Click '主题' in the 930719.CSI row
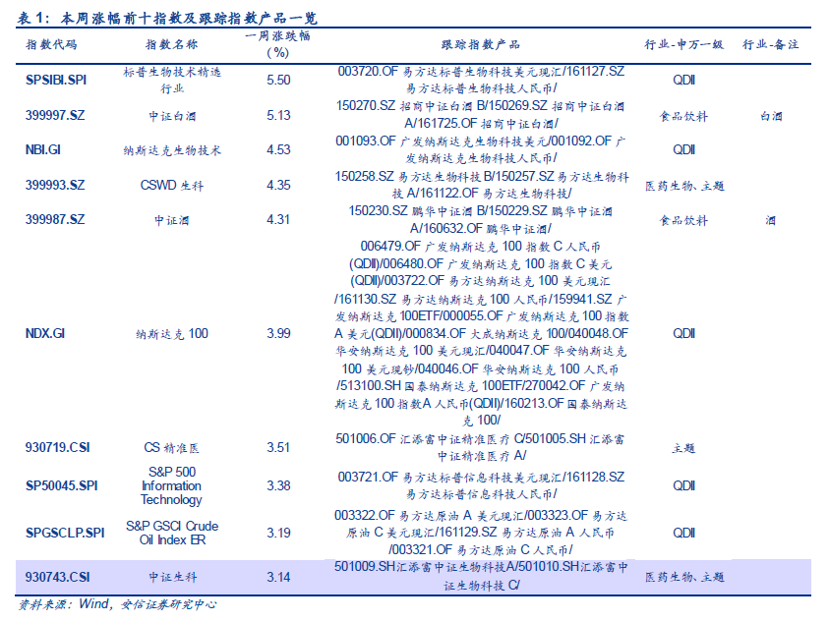 point(683,448)
